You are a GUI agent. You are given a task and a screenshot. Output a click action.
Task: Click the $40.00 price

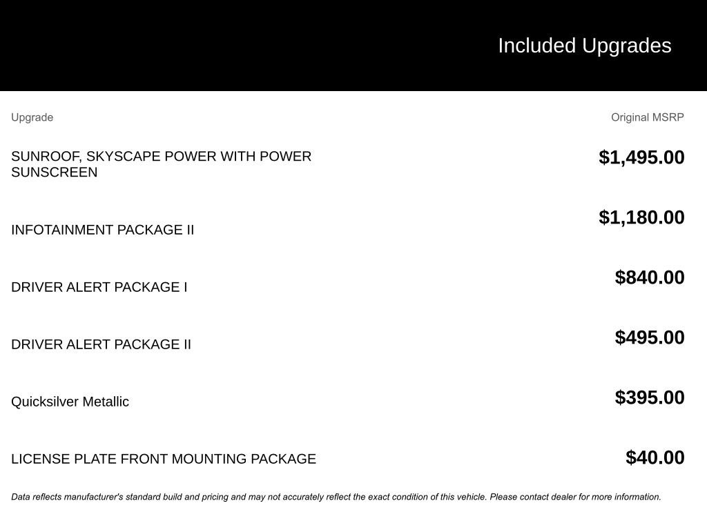(655, 458)
